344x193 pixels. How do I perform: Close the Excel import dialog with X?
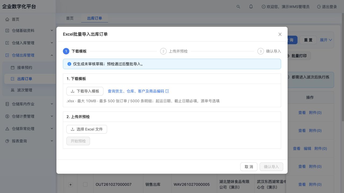280,34
